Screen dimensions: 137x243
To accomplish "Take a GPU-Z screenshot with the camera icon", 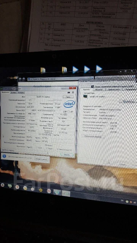I will [x=69, y=93].
